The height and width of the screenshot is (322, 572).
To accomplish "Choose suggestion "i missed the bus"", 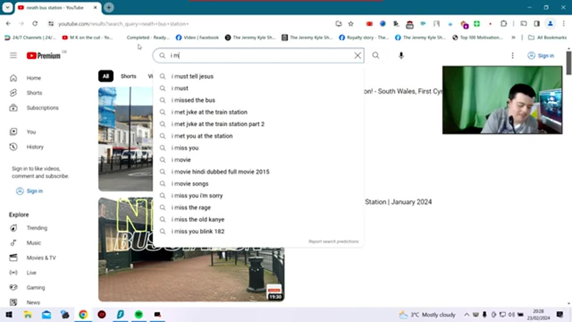I will click(258, 100).
